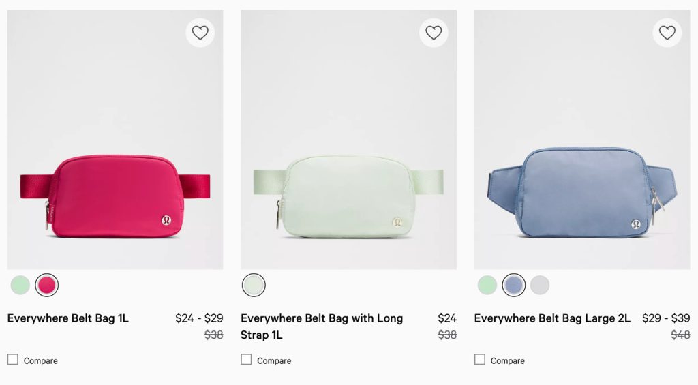Choose pink swatch for Belt Bag 1L
The image size is (698, 385).
47,285
